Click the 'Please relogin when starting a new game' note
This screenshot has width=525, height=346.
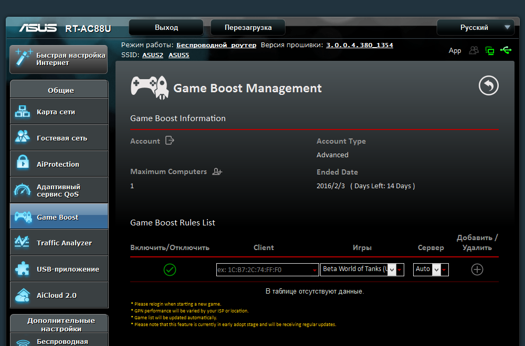176,304
